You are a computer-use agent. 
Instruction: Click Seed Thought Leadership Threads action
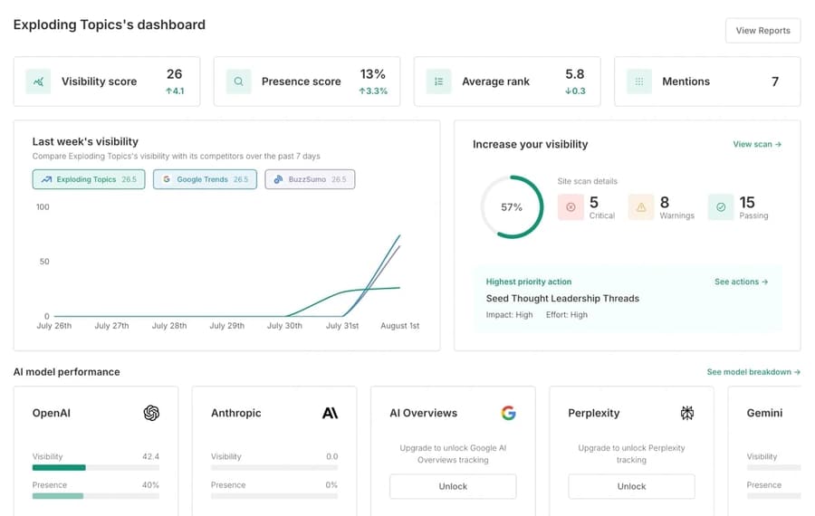click(x=562, y=298)
